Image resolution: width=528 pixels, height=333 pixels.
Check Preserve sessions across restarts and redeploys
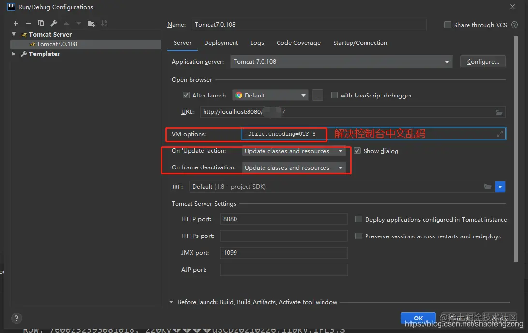click(359, 236)
